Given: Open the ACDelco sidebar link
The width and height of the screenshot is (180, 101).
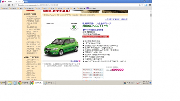Looking at the screenshot, I should [33, 29].
